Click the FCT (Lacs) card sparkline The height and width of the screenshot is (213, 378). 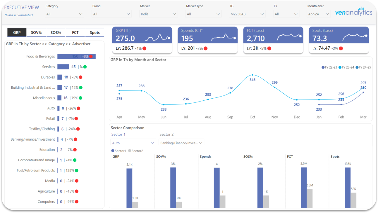click(x=289, y=36)
